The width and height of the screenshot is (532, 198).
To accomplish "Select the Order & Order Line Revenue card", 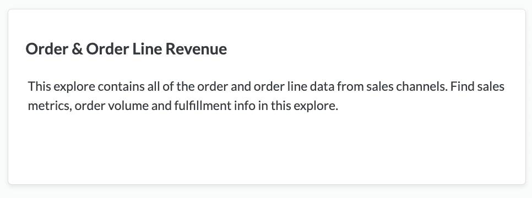I will (x=267, y=97).
